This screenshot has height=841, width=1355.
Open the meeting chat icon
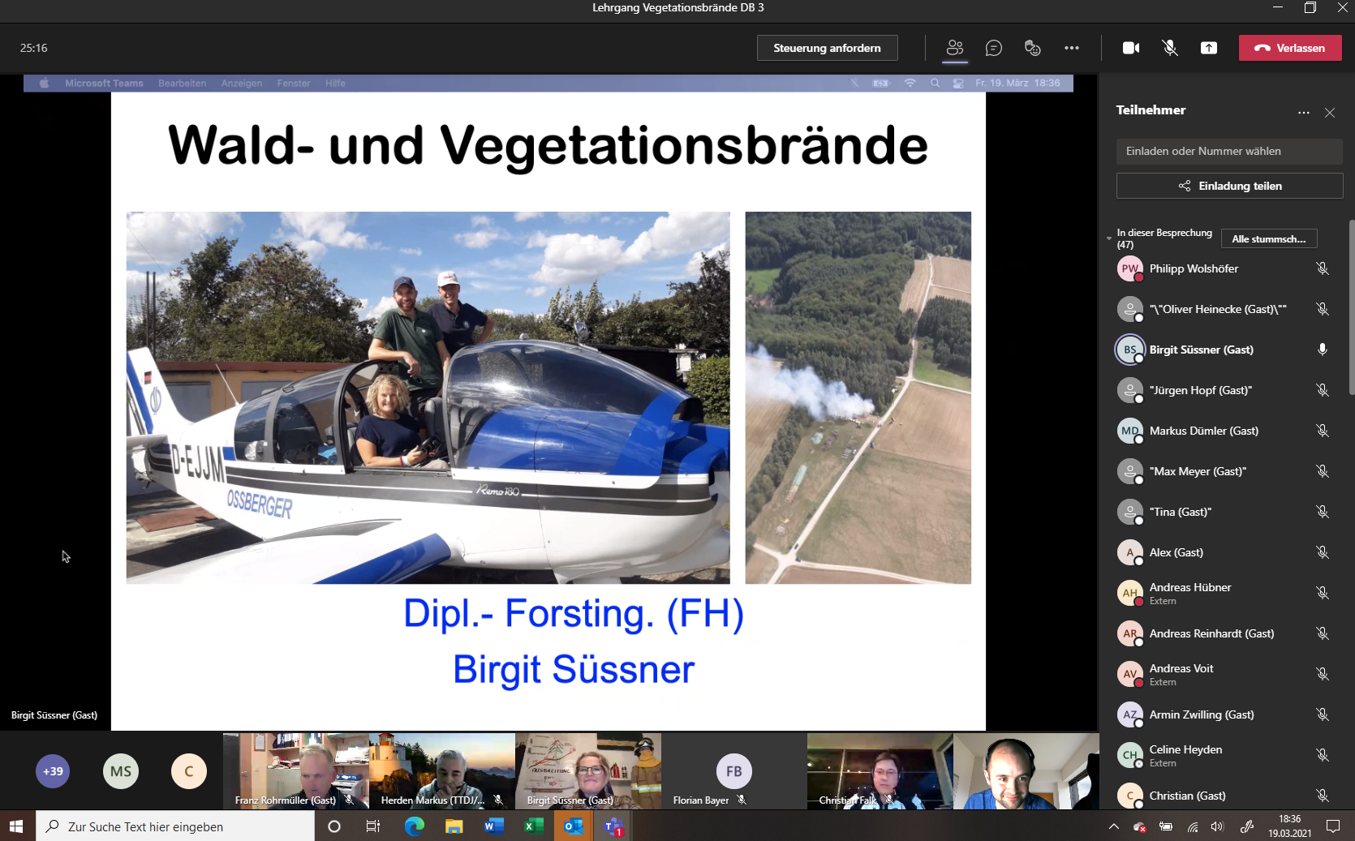[994, 48]
